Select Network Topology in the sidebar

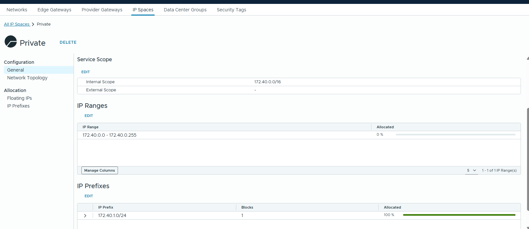(x=27, y=78)
